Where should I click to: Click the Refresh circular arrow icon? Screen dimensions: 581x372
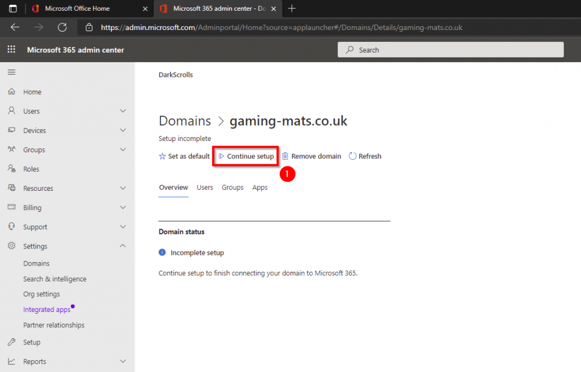[x=352, y=156]
